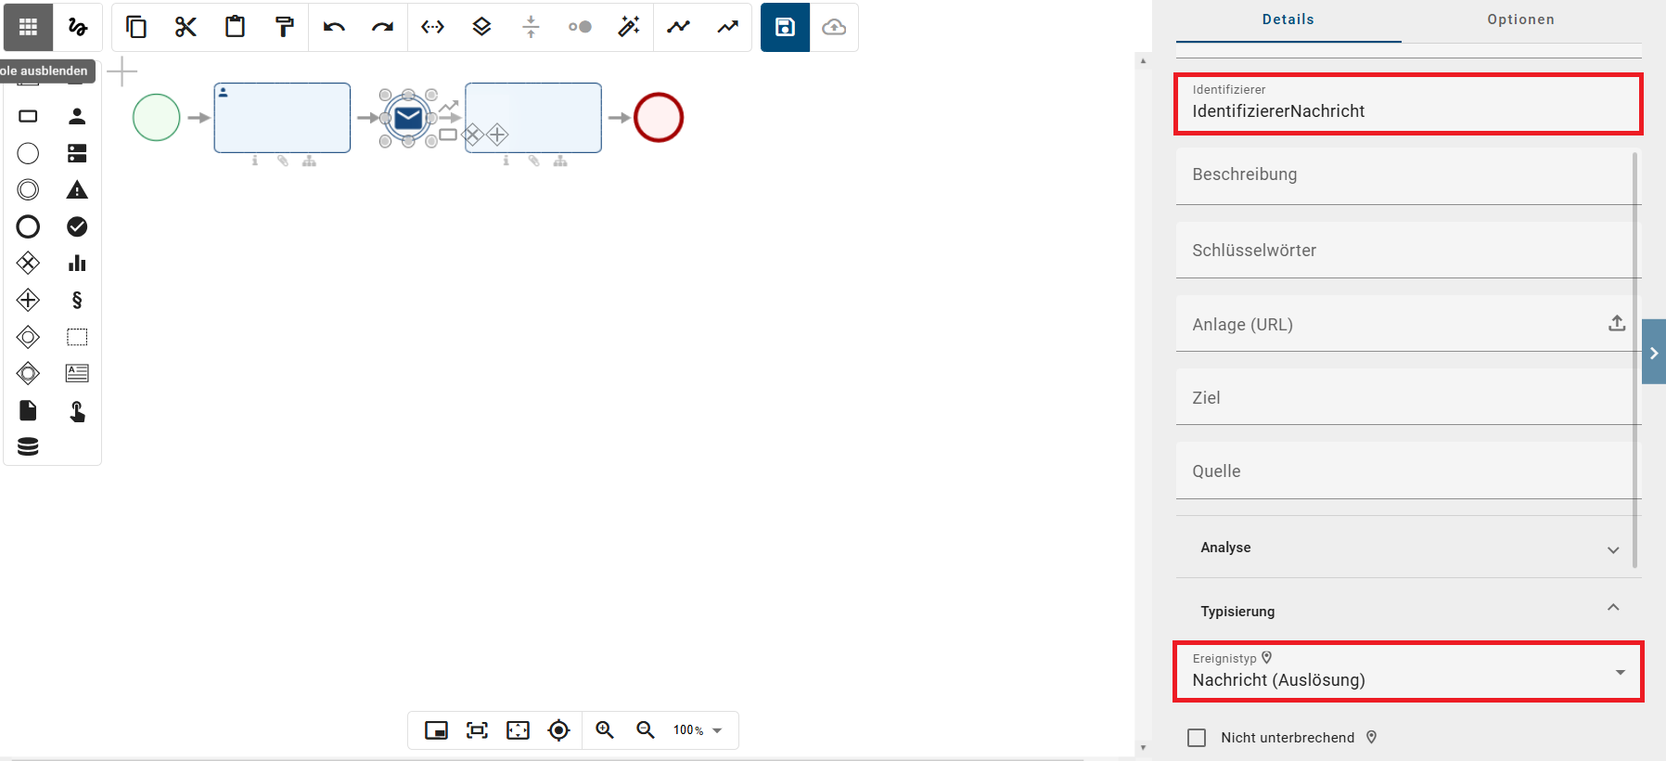Click the dashed frame fullscreen icon

click(518, 730)
